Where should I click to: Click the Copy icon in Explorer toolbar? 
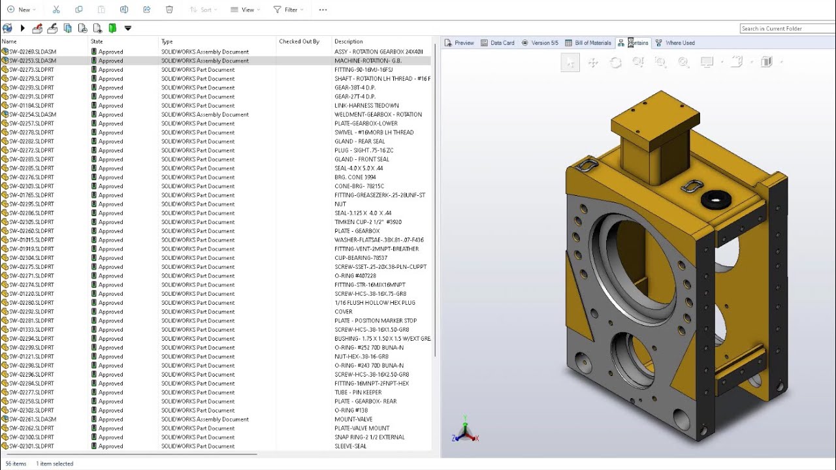pyautogui.click(x=79, y=10)
